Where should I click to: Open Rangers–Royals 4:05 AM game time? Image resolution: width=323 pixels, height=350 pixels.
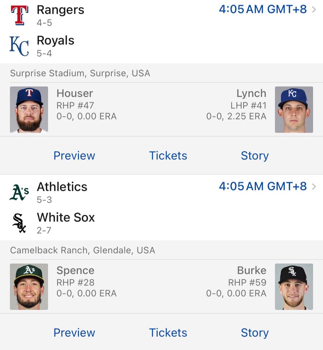263,9
